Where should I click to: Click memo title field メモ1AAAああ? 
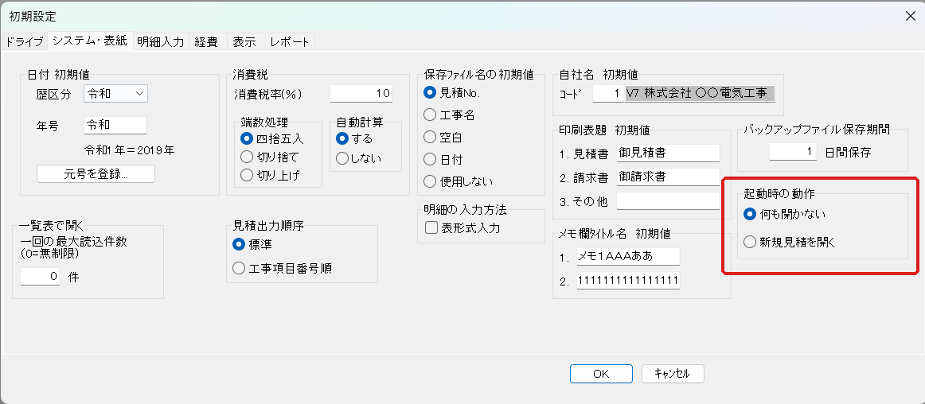point(628,257)
